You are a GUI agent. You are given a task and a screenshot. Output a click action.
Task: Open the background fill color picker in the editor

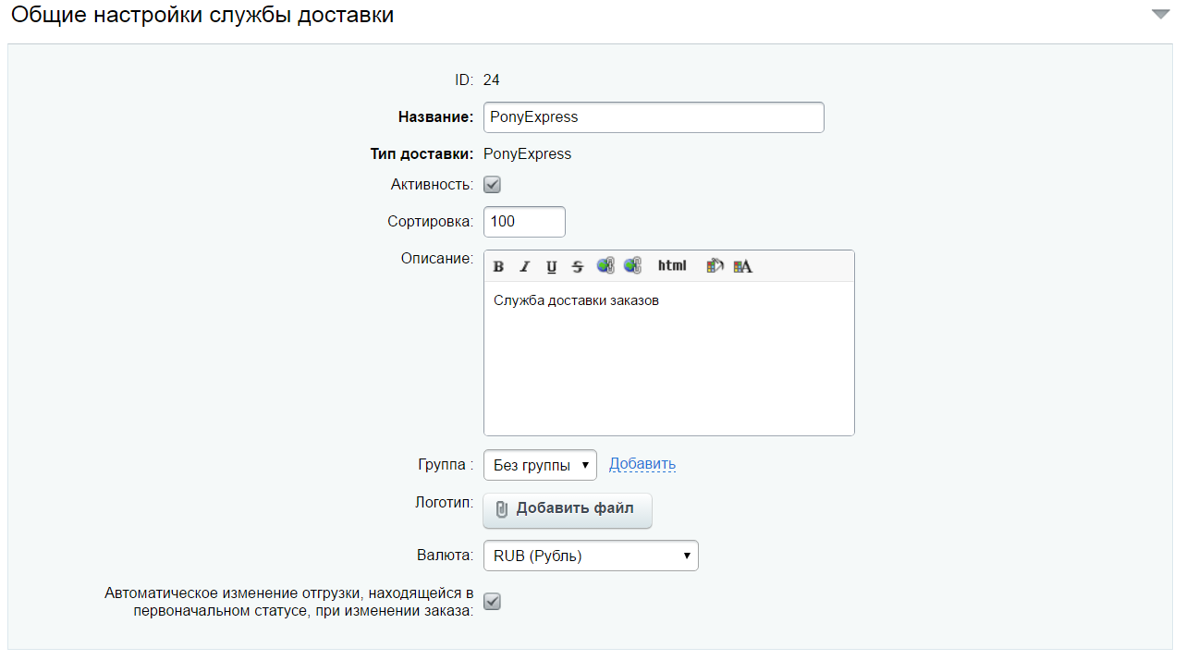[x=715, y=266]
